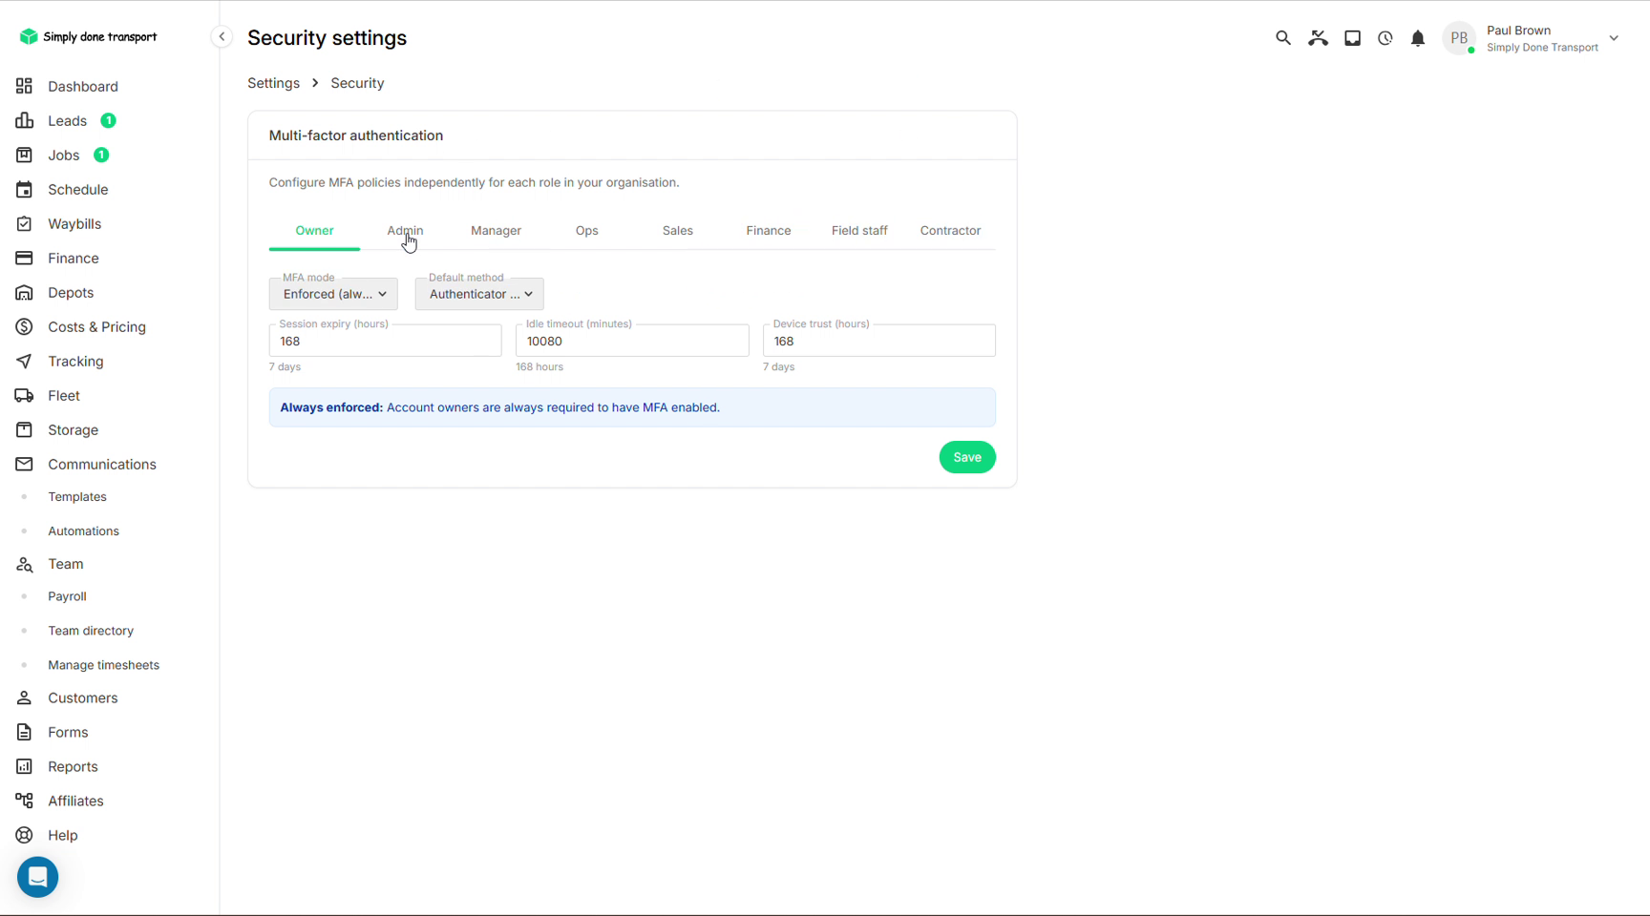This screenshot has width=1650, height=916.
Task: Select the Finance role tab
Action: (769, 231)
